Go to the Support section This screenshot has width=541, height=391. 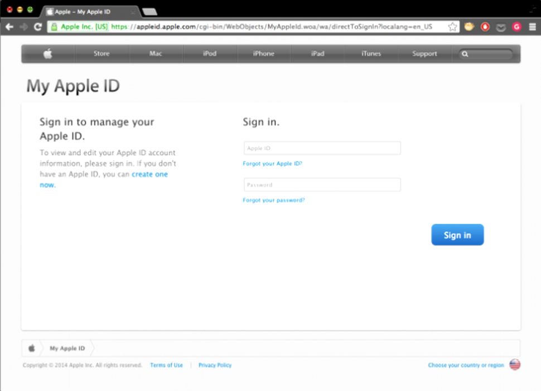(x=424, y=54)
